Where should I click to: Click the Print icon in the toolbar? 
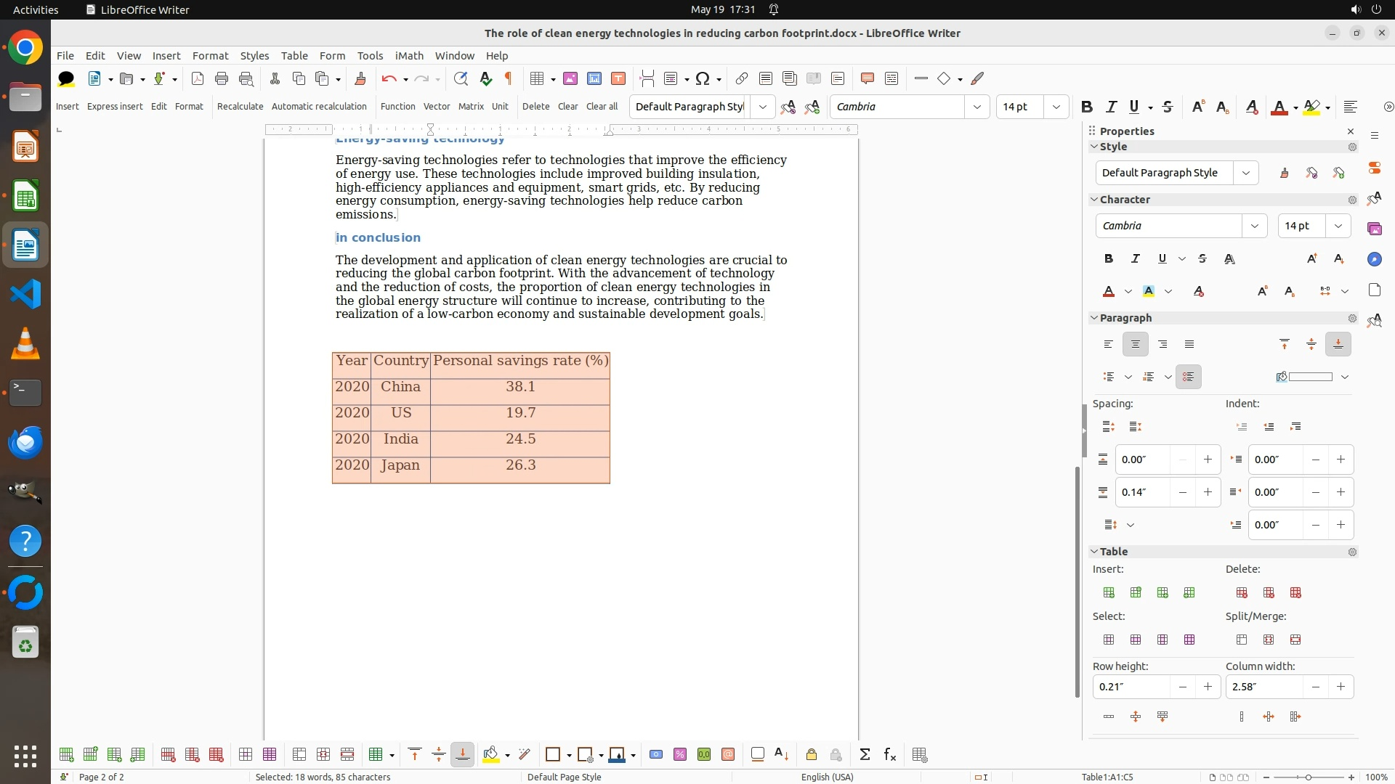[x=222, y=78]
